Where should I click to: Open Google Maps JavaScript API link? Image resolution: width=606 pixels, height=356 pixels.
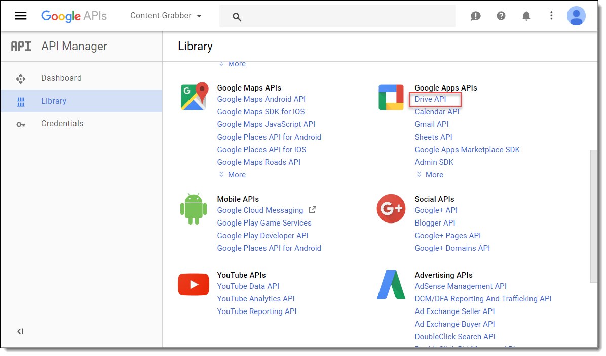pyautogui.click(x=266, y=124)
